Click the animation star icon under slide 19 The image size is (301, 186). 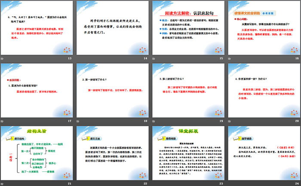click(153, 121)
